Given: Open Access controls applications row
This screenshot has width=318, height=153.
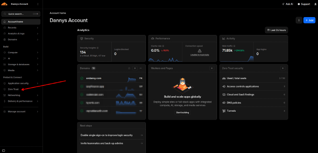Looking at the screenshot, I should [x=254, y=87].
